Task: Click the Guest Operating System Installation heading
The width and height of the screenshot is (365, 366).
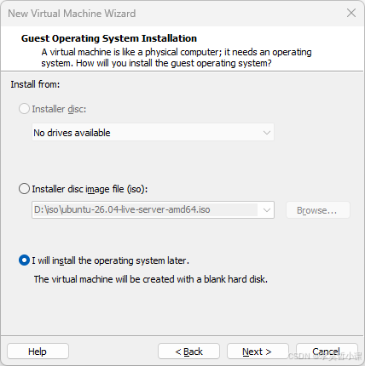Action: click(x=109, y=38)
